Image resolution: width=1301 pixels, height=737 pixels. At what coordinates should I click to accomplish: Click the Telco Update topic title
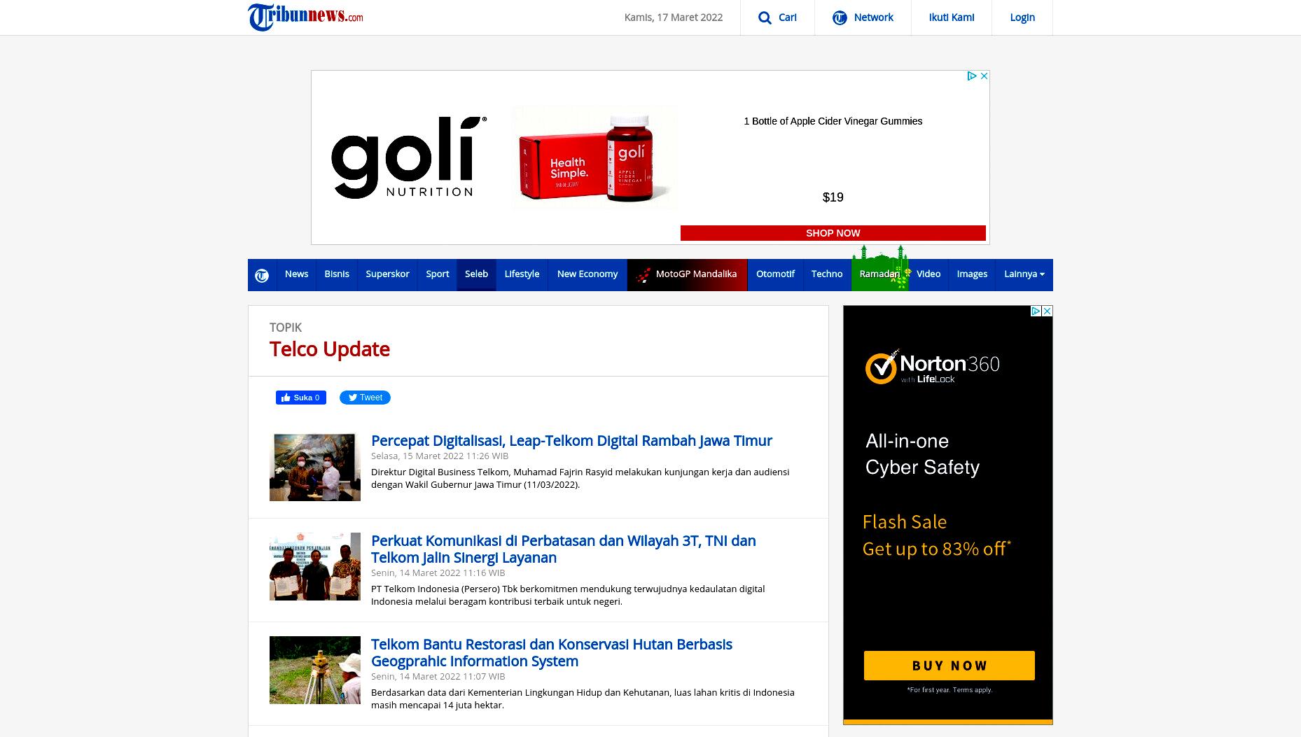330,349
